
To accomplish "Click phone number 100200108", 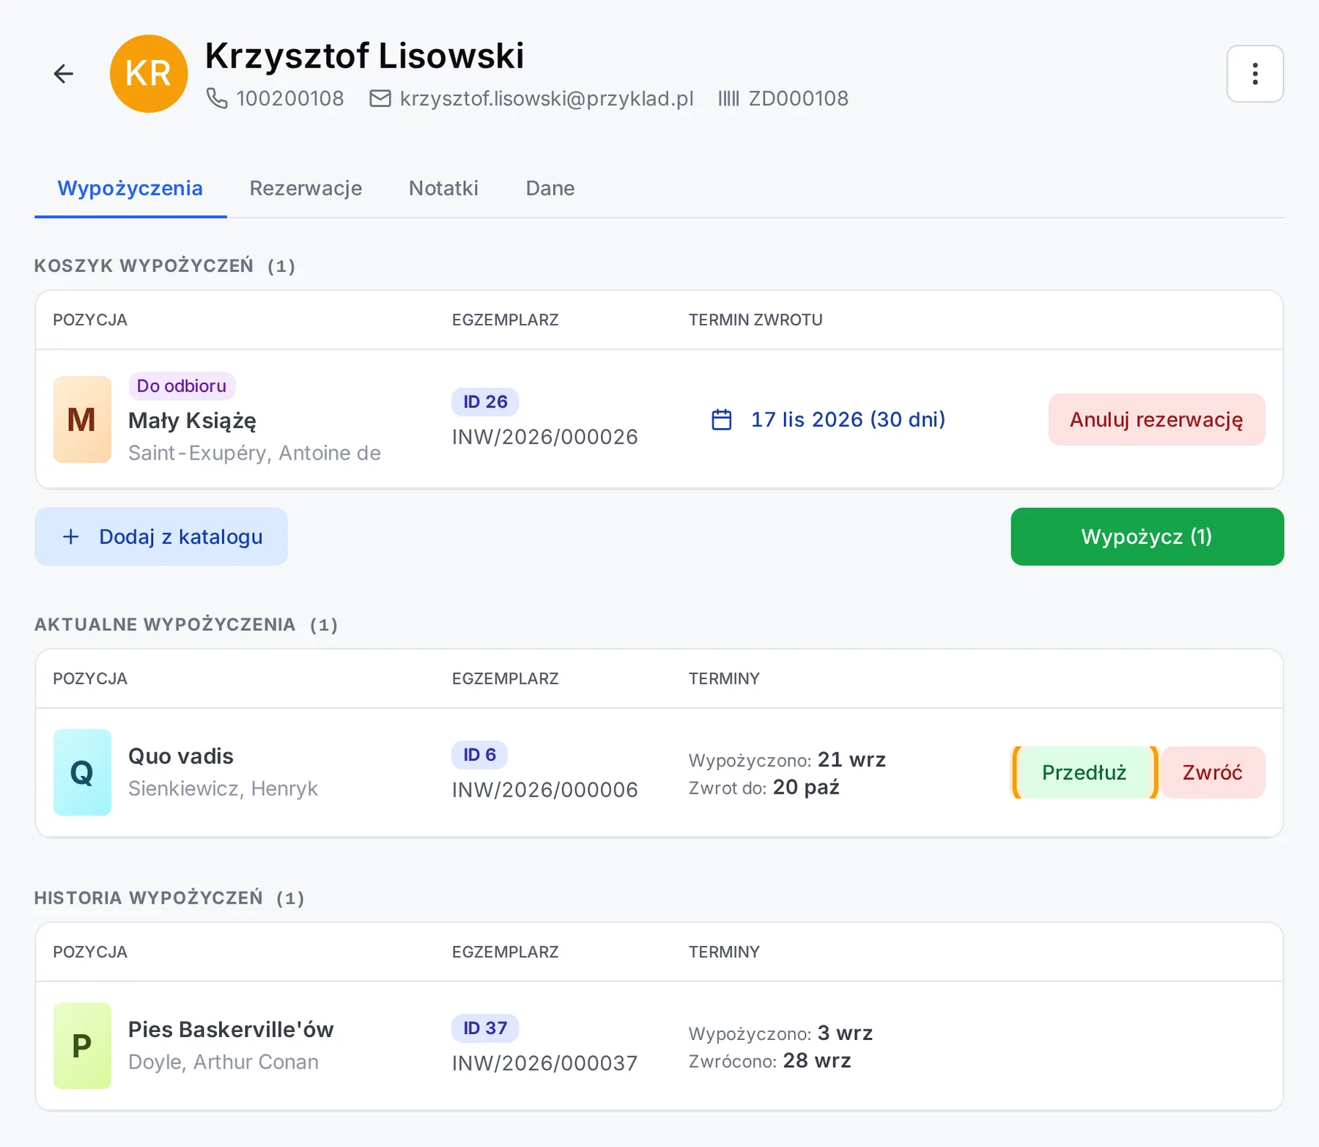I will [290, 98].
